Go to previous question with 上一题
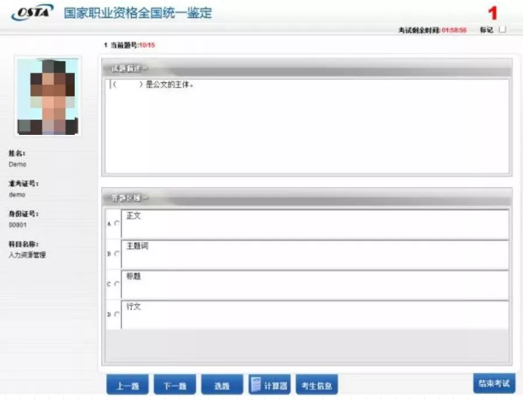The image size is (523, 400). 127,386
